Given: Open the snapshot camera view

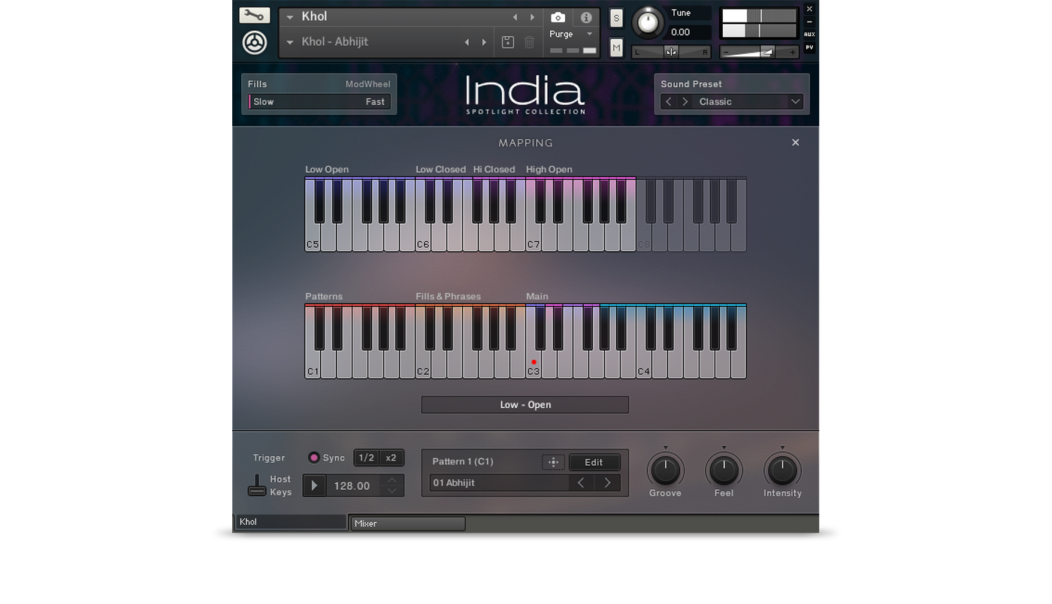Looking at the screenshot, I should point(558,17).
